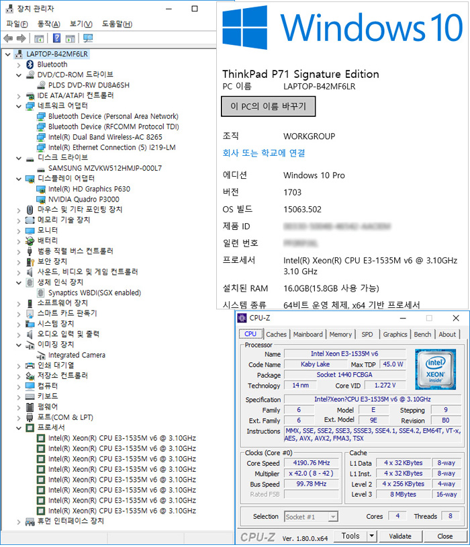Switch to the Memory tab in CPU-Z
This screenshot has height=547, width=470.
point(340,334)
